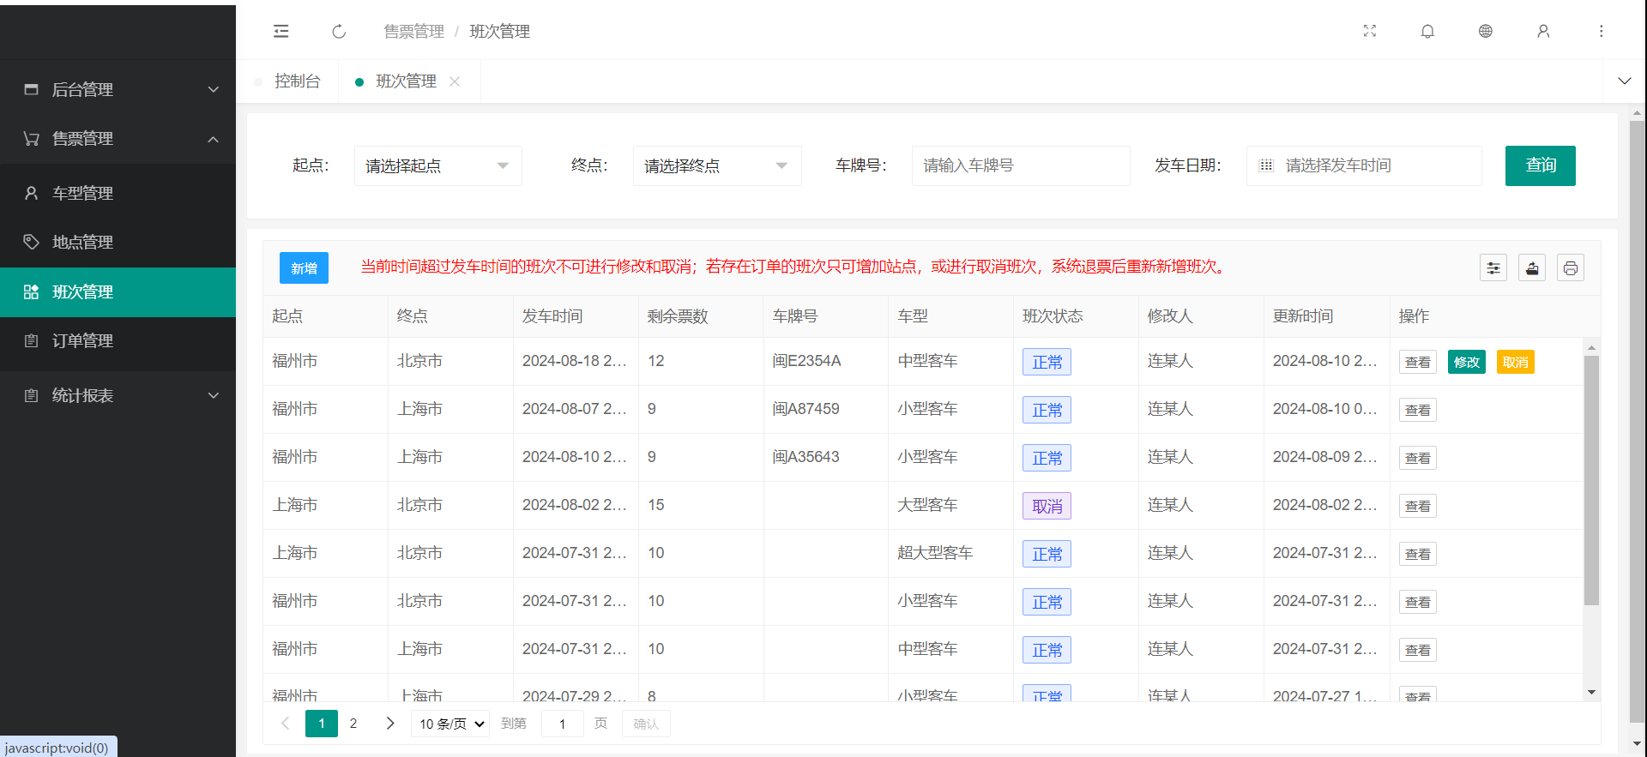This screenshot has height=757, width=1647.
Task: Open the 请选择起点 dropdown
Action: click(437, 165)
